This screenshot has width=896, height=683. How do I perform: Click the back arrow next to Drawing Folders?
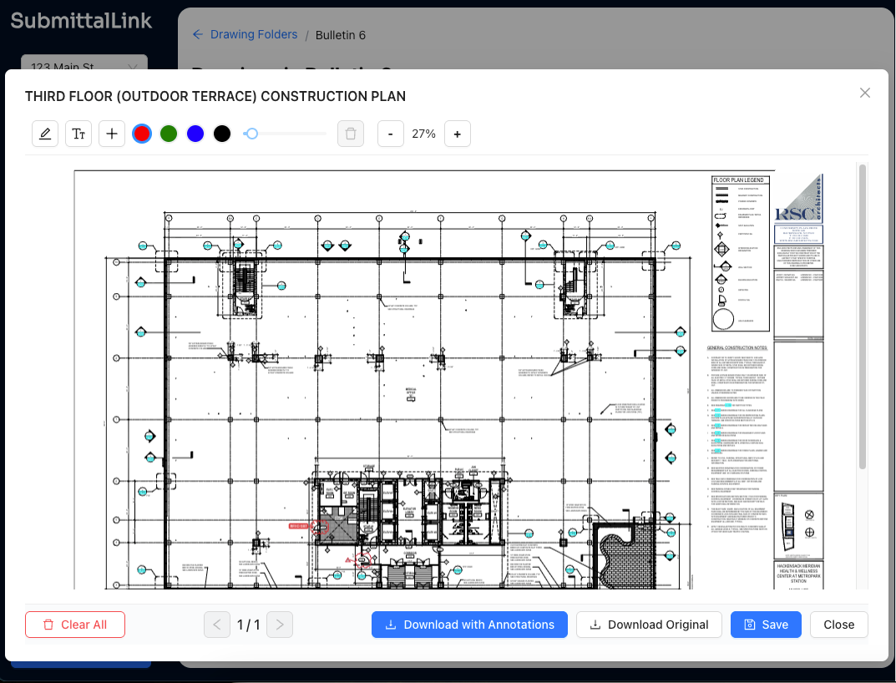[x=196, y=34]
